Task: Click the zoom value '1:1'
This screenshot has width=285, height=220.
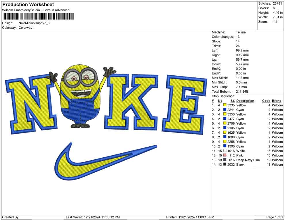Action: pyautogui.click(x=275, y=22)
